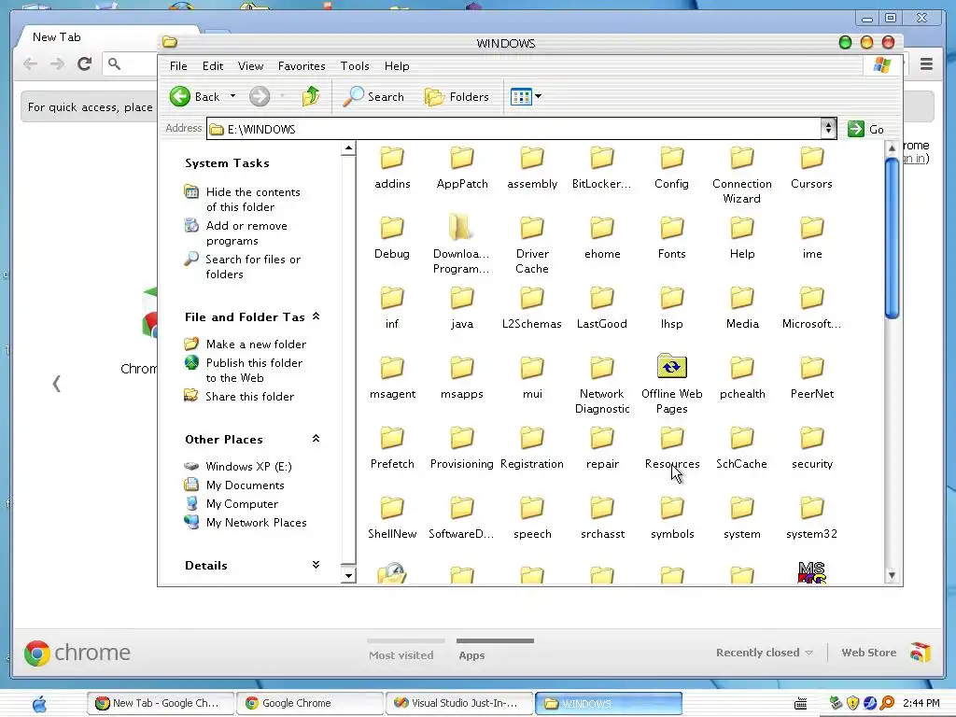Collapse the Other Places section
956x717 pixels.
pos(316,439)
